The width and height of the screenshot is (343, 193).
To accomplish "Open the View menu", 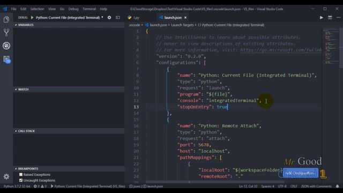I will click(52, 9).
